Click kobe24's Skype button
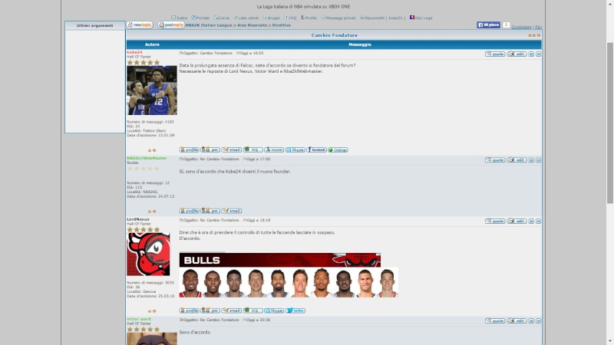The width and height of the screenshot is (614, 345). 295,149
